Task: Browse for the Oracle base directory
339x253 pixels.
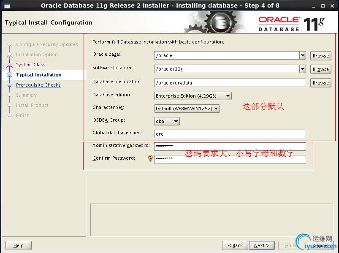Action: click(320, 56)
